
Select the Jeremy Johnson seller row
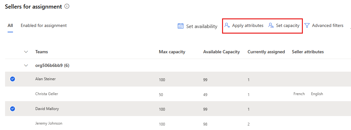(x=48, y=123)
